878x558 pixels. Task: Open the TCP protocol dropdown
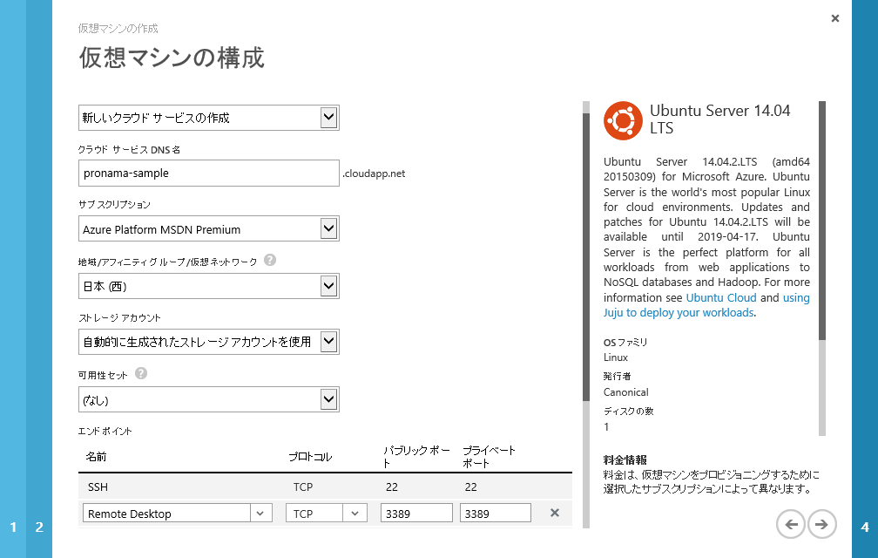point(355,514)
